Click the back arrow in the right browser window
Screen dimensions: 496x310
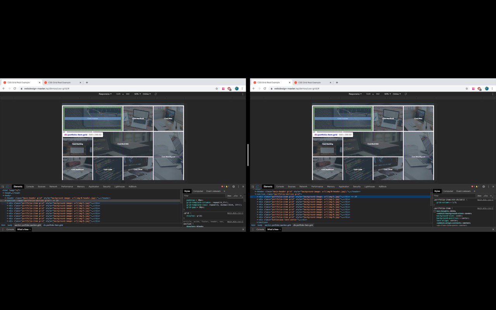click(254, 88)
